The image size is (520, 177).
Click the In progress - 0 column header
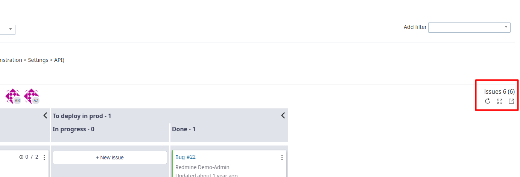[73, 129]
